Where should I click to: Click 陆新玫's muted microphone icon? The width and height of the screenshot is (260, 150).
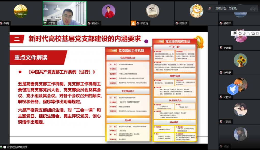177,23
